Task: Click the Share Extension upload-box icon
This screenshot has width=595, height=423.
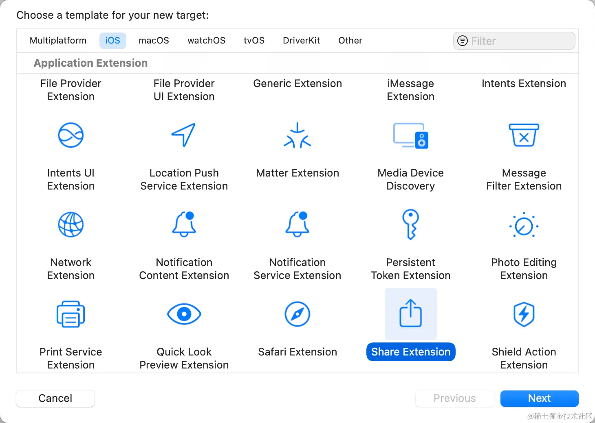Action: [x=411, y=314]
